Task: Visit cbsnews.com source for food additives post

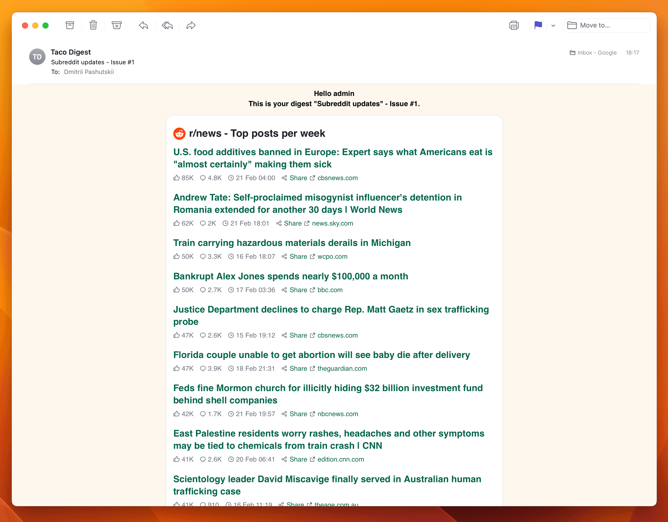Action: (337, 178)
